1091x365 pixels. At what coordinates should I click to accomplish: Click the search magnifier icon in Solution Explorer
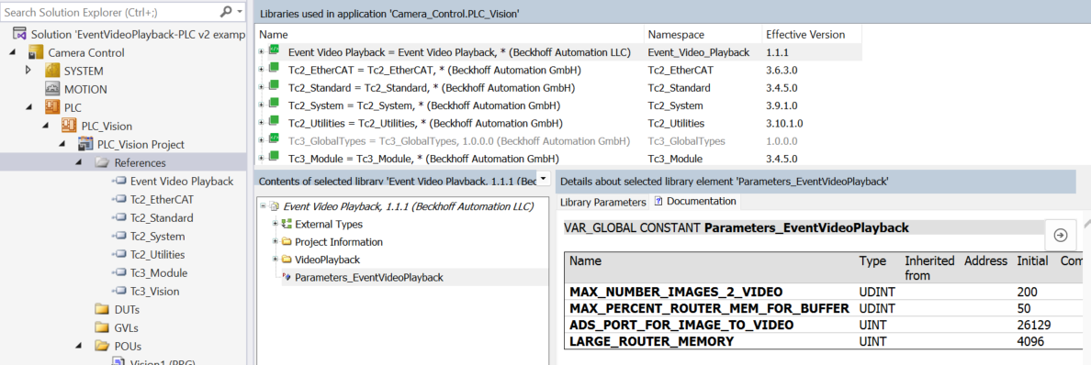coord(226,12)
